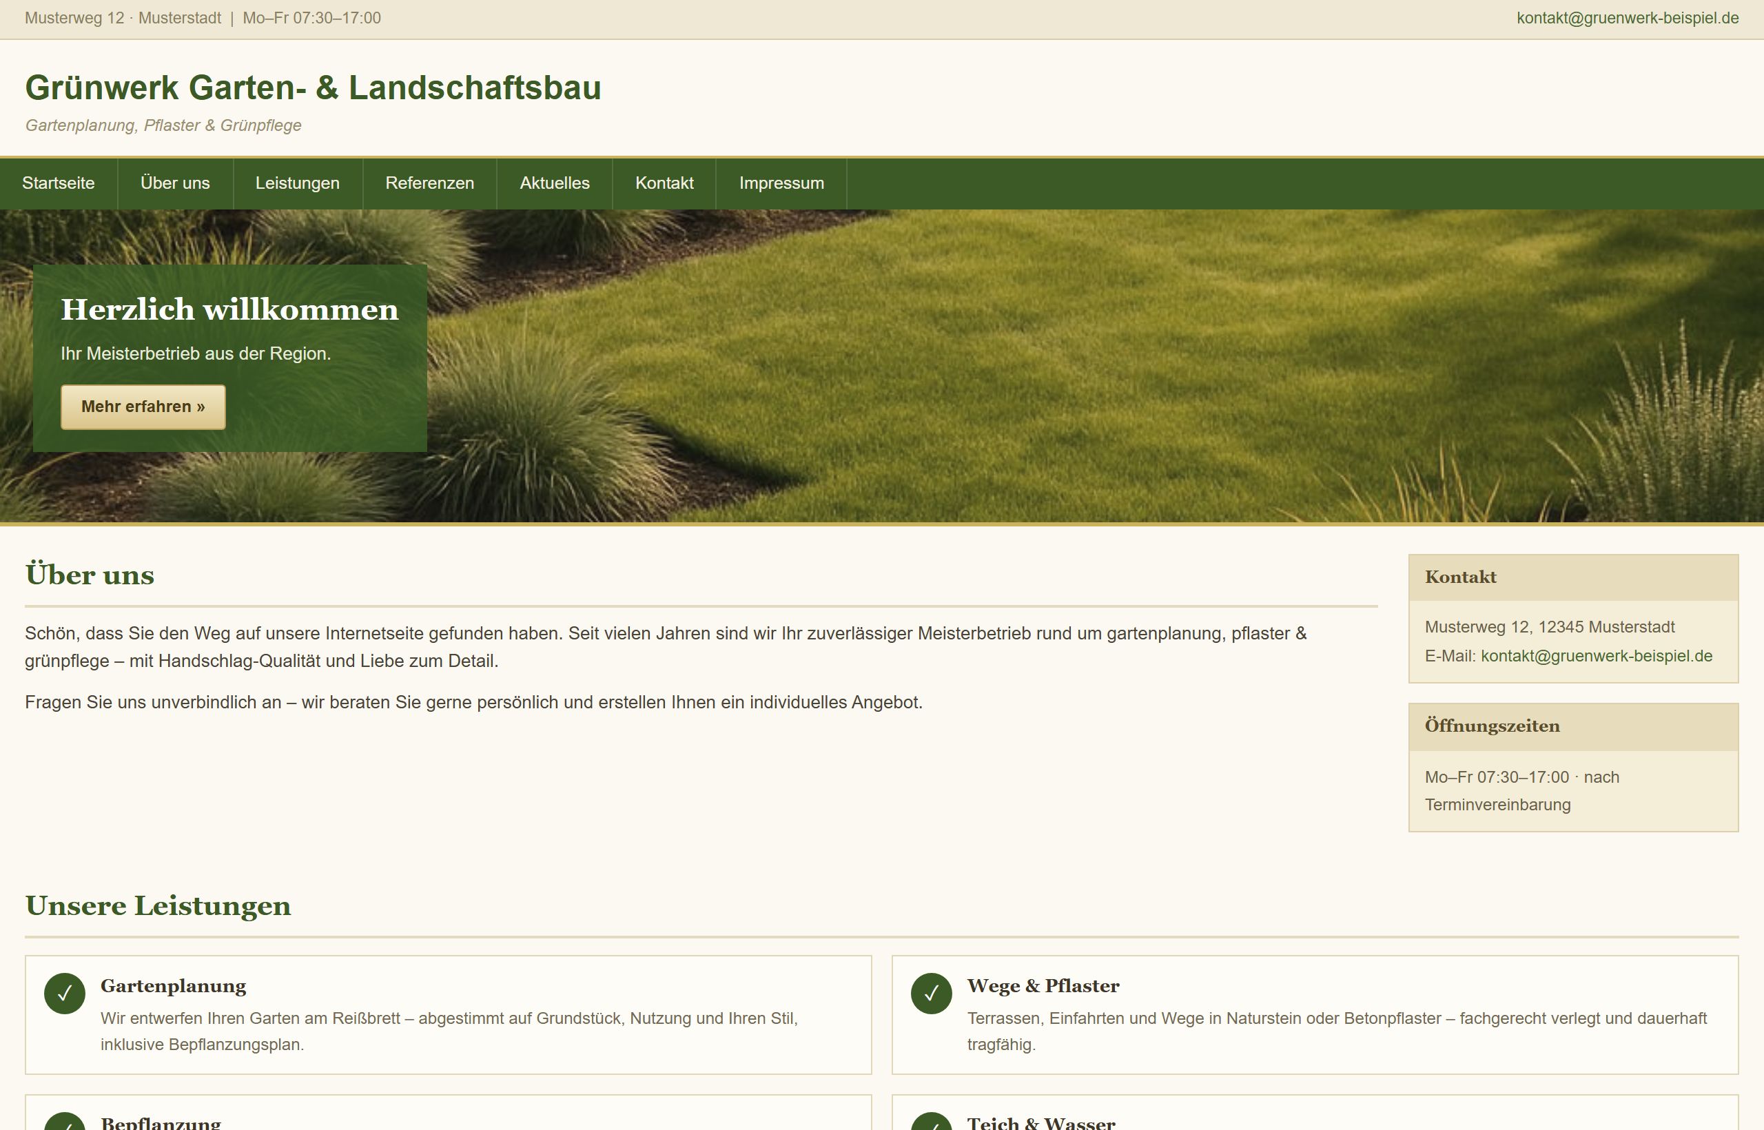
Task: Click the address 'Musterweg 12, 12345 Musterstadt'
Action: (1550, 628)
